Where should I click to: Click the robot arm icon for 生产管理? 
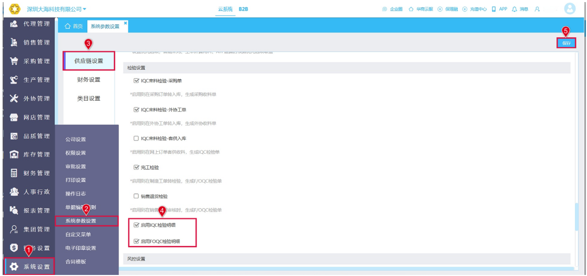tap(14, 80)
